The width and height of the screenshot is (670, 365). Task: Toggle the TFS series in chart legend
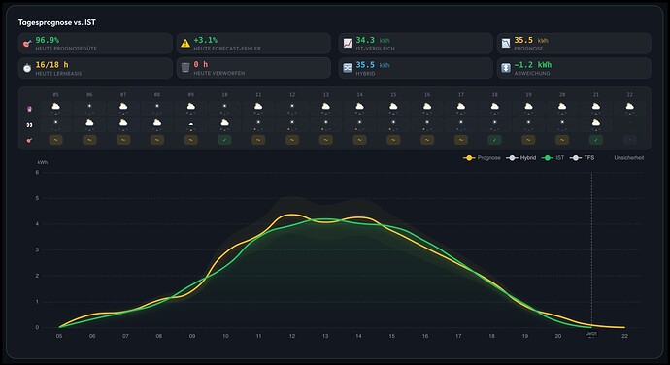point(582,158)
